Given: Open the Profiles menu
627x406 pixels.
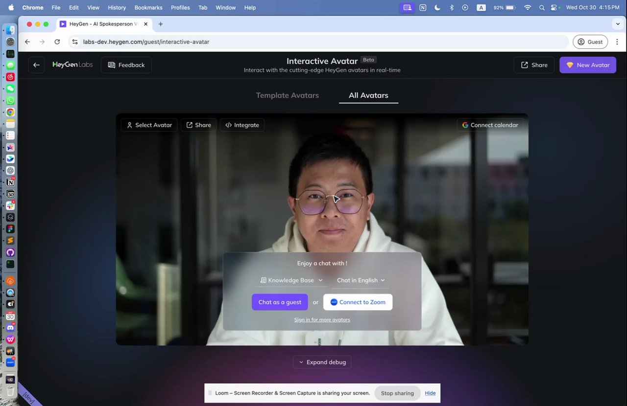Looking at the screenshot, I should pyautogui.click(x=180, y=8).
